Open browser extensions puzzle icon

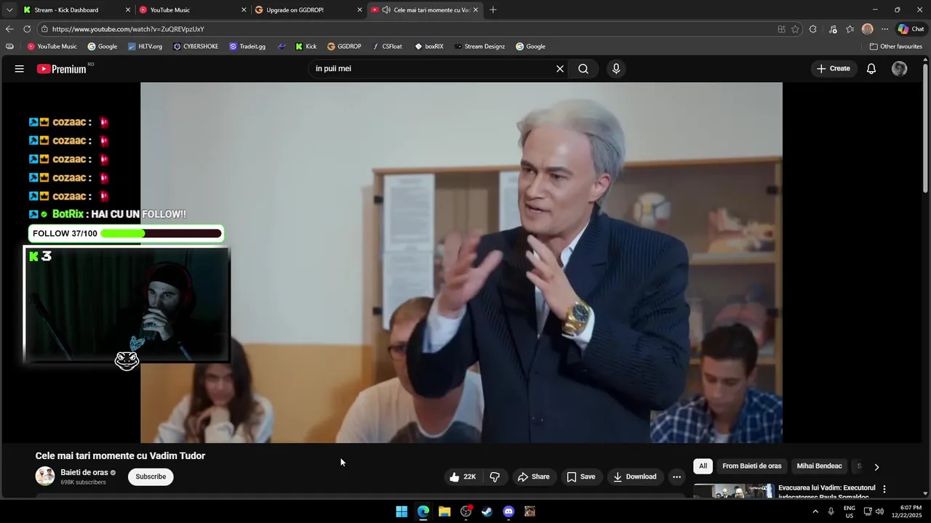(x=813, y=29)
